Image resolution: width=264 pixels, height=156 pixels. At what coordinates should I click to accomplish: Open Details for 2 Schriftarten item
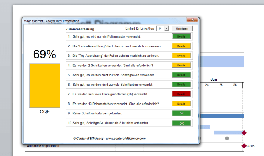click(x=181, y=65)
